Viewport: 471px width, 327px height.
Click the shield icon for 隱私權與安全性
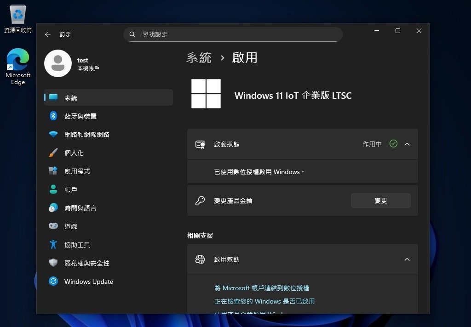(53, 263)
